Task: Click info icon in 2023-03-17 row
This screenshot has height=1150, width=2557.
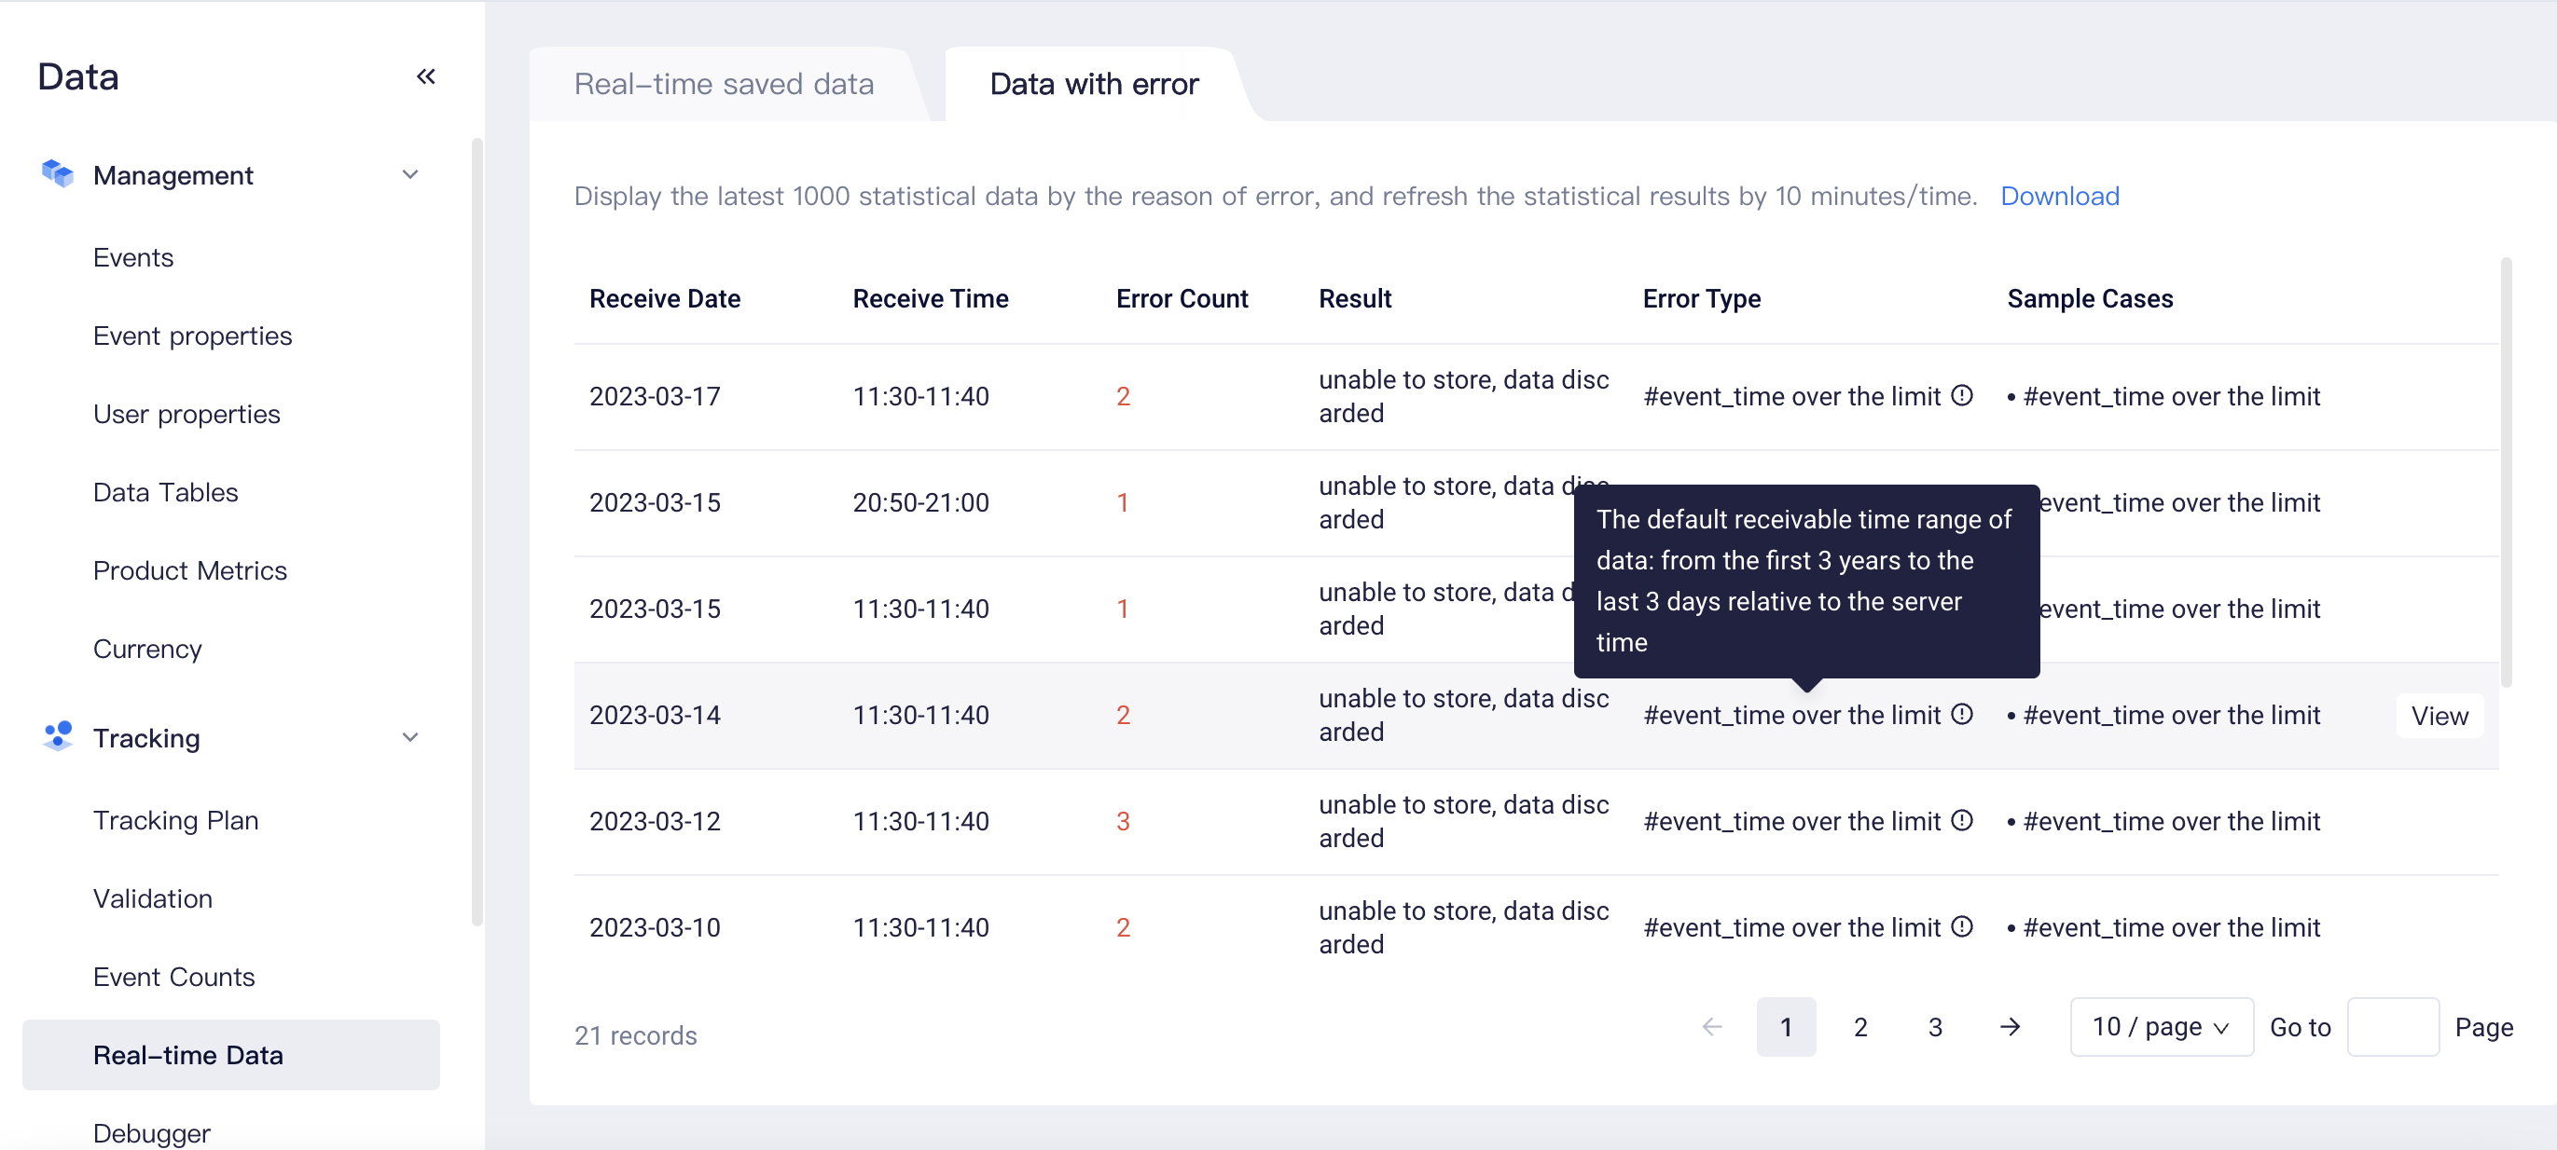Action: [x=1961, y=395]
